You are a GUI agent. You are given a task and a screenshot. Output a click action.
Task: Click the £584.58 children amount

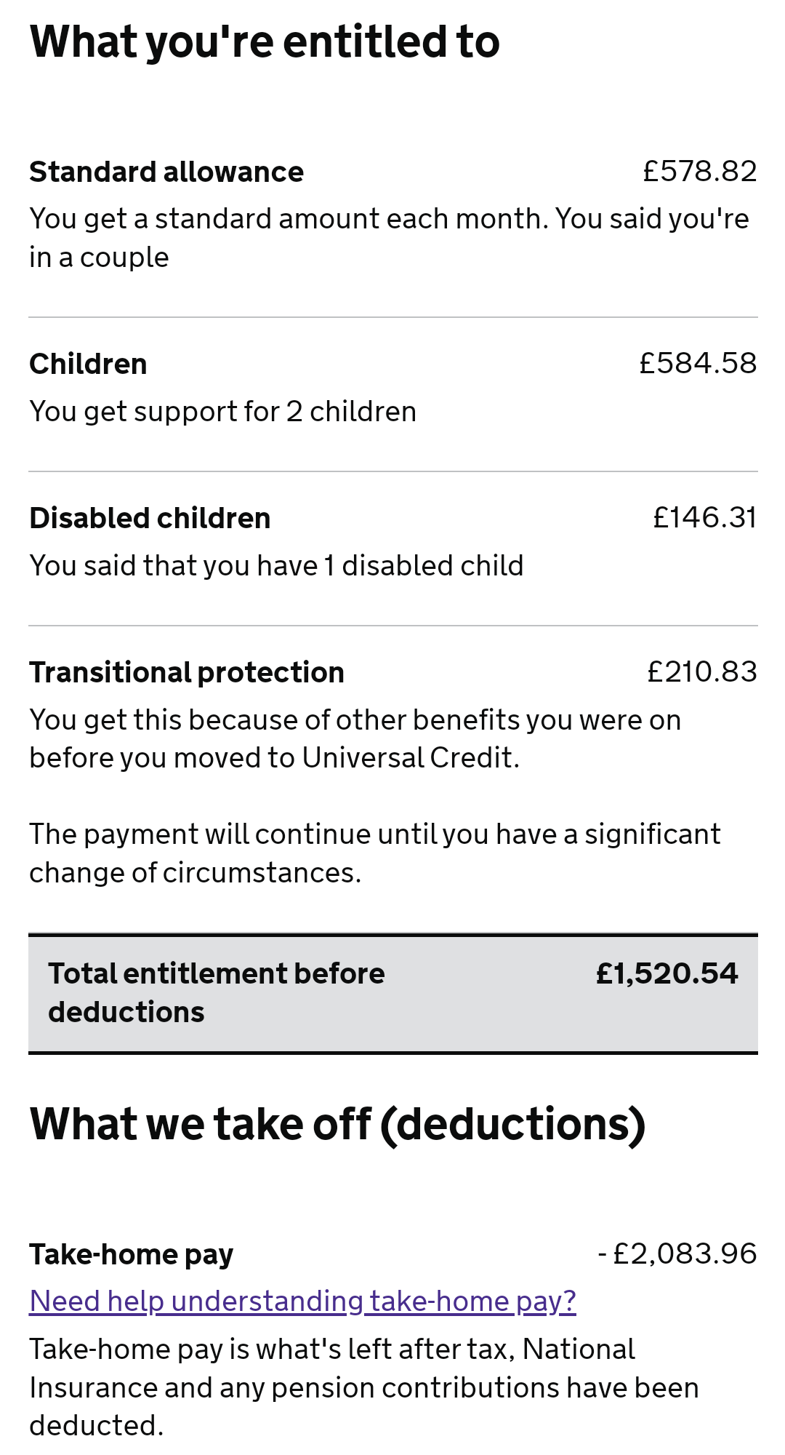click(698, 363)
